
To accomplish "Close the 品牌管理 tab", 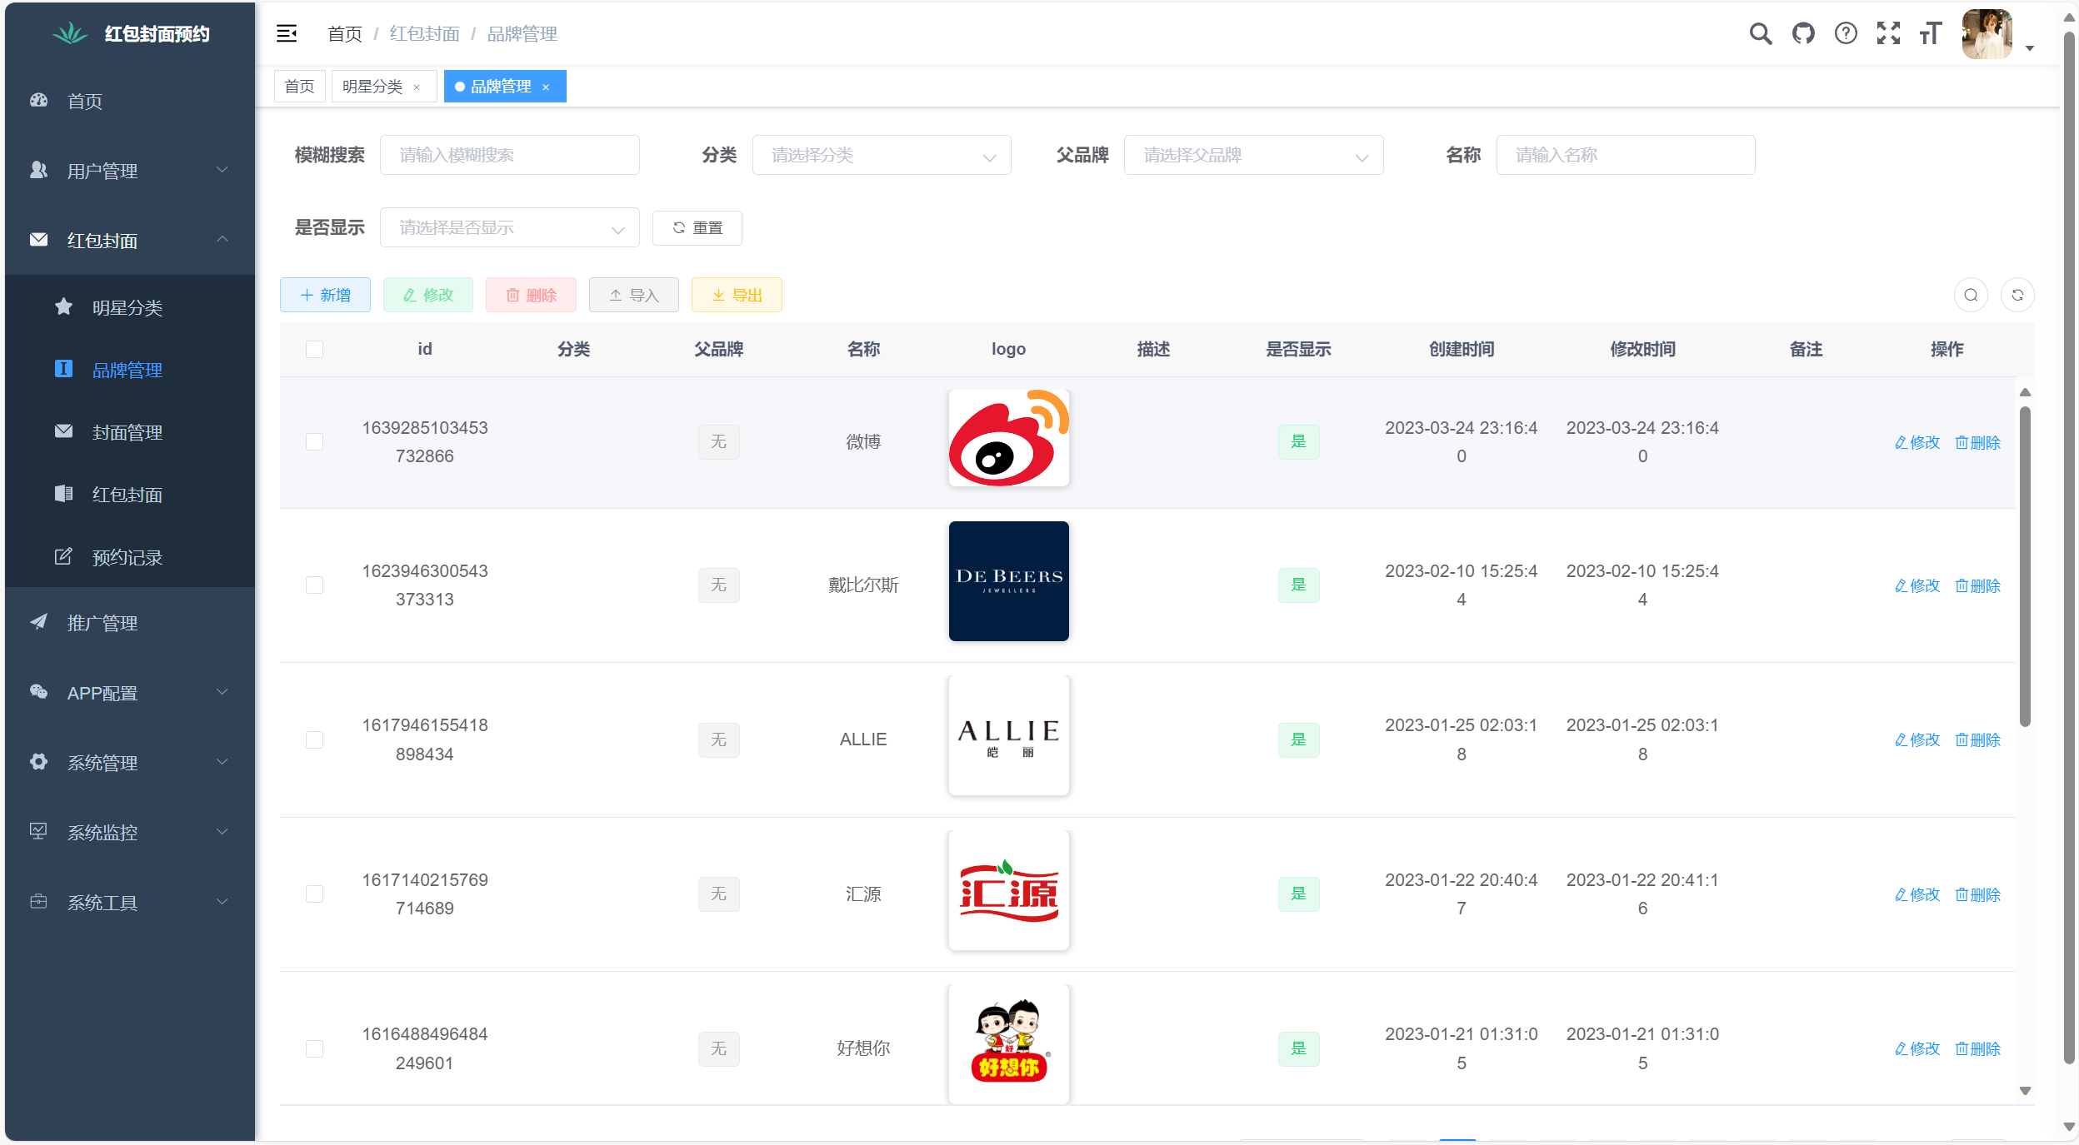I will point(546,87).
